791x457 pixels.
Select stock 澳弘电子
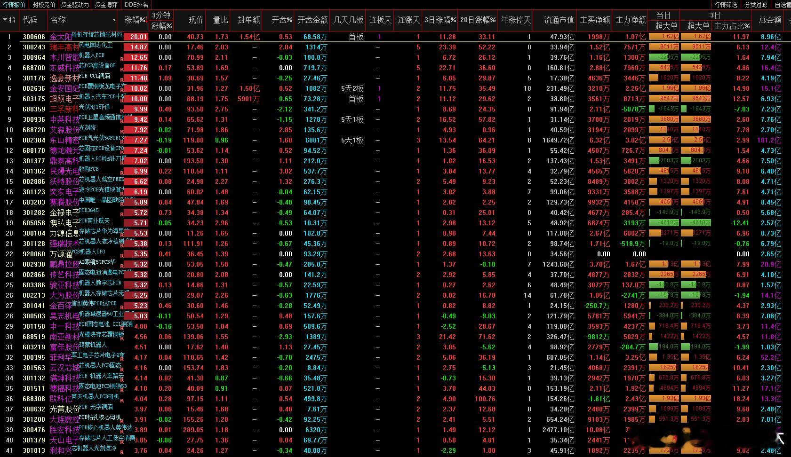tap(64, 223)
